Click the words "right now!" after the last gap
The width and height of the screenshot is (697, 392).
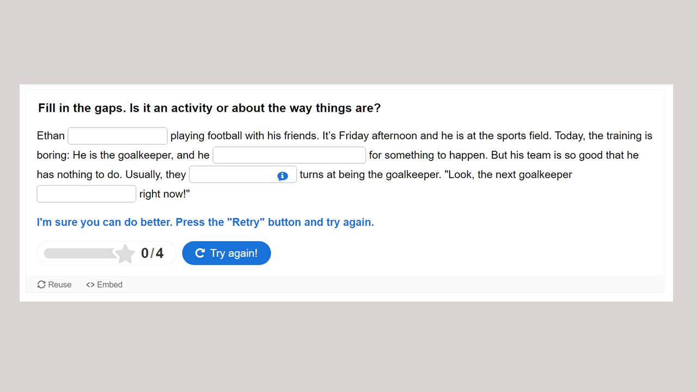pos(164,194)
